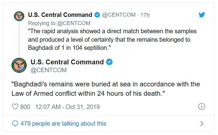The height and width of the screenshot is (135, 218).
Task: Click the 800 likes count
Action: coord(25,107)
